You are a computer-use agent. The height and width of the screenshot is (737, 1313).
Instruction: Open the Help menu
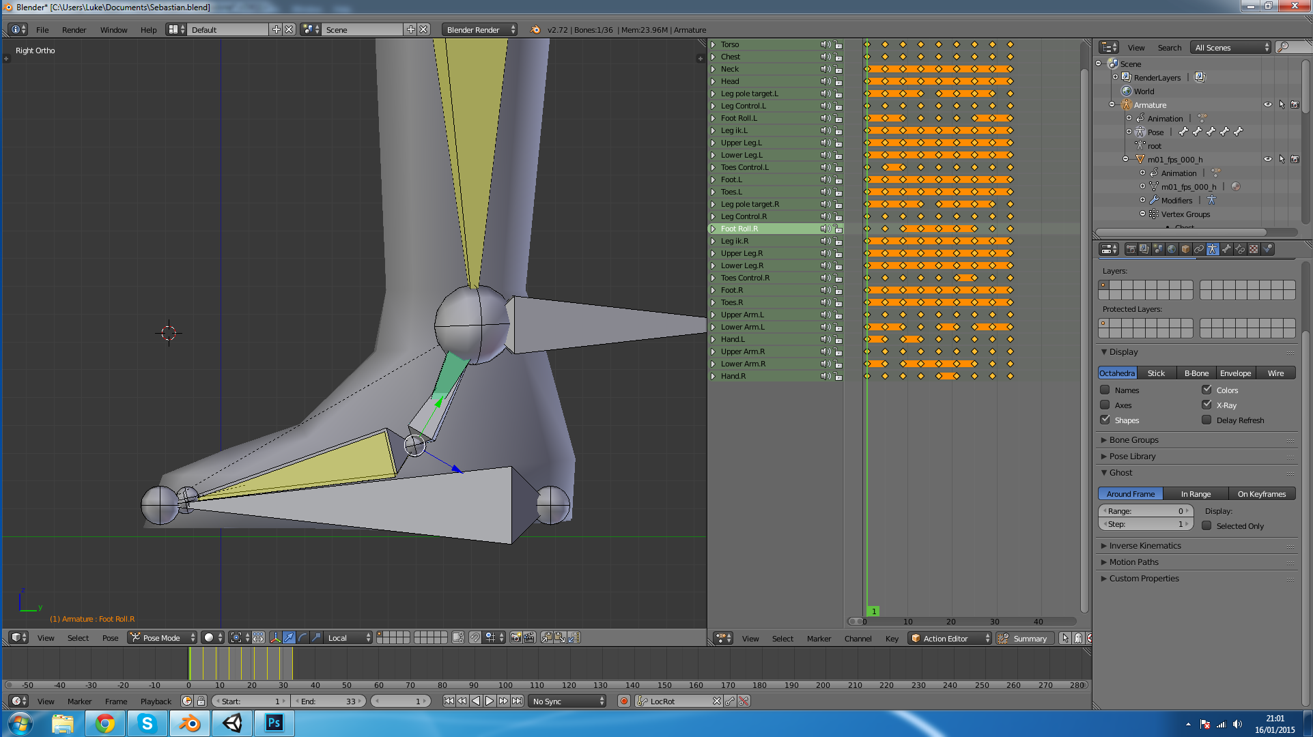148,30
